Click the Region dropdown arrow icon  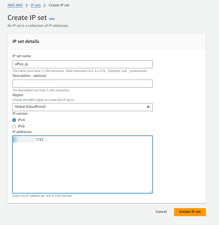coord(148,107)
